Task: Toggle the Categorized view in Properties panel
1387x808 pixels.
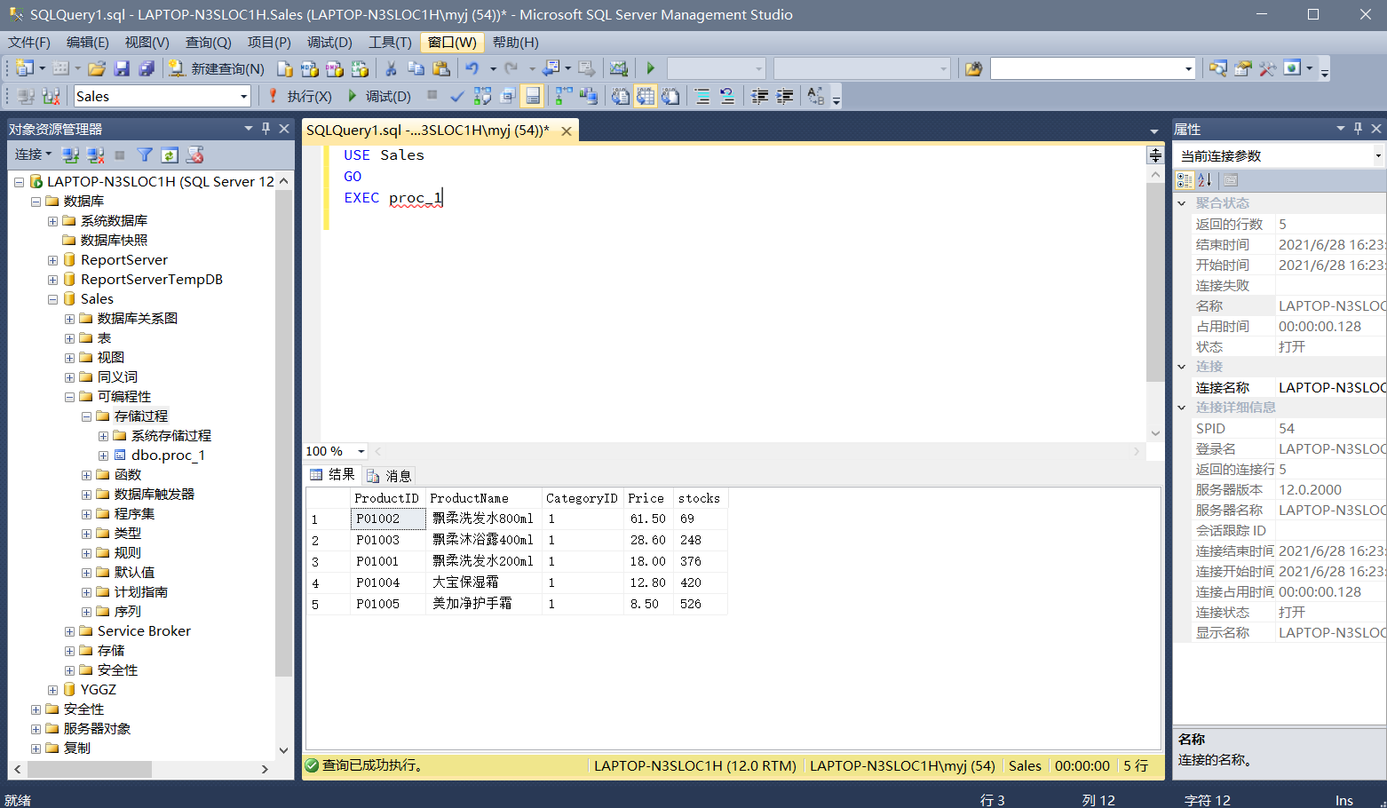Action: tap(1185, 180)
